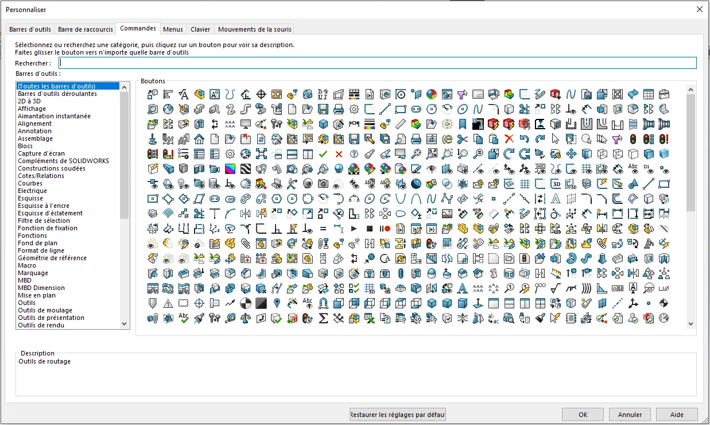Focus the Rechercher search field
Screen dimensions: 710x425
click(x=378, y=63)
